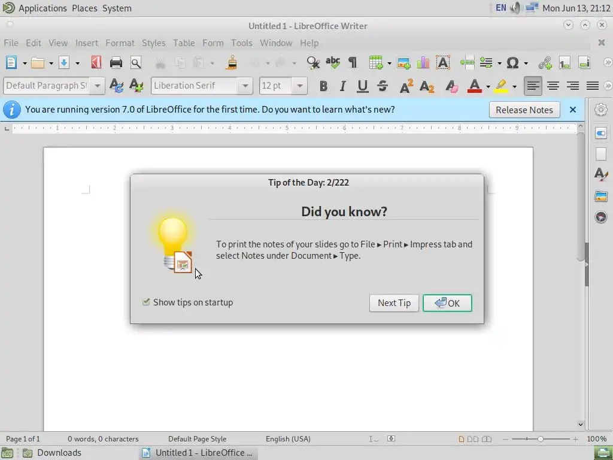This screenshot has height=460, width=613.
Task: Click OK in the Tip dialog
Action: pos(447,303)
